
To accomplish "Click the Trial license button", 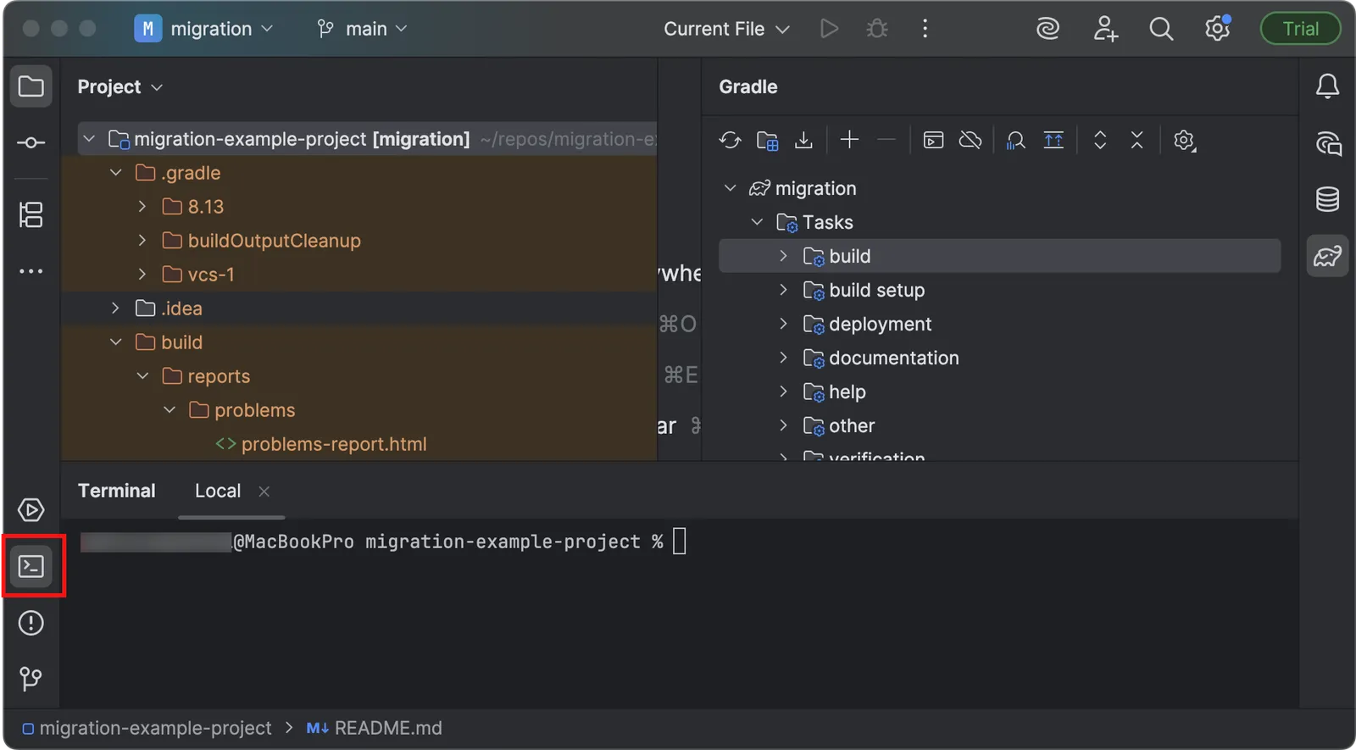I will click(1300, 29).
